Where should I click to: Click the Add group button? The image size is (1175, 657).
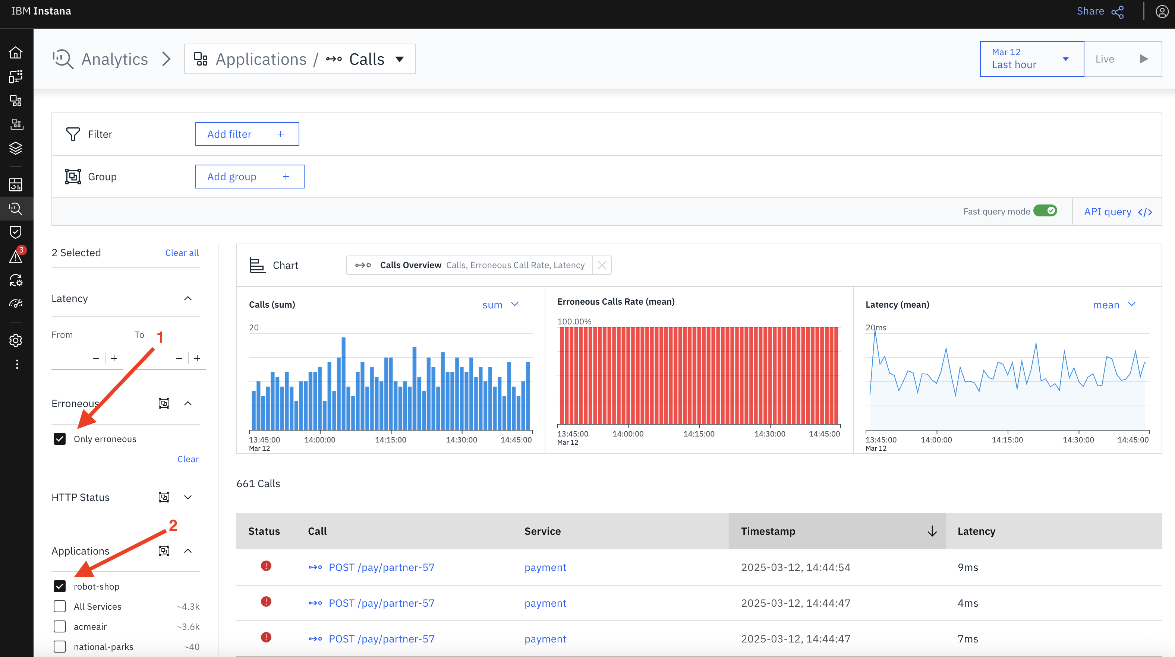(x=250, y=176)
